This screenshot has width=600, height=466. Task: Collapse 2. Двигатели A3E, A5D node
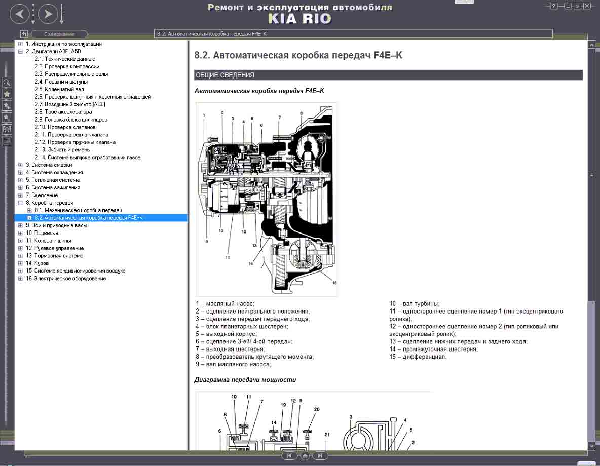(x=20, y=52)
